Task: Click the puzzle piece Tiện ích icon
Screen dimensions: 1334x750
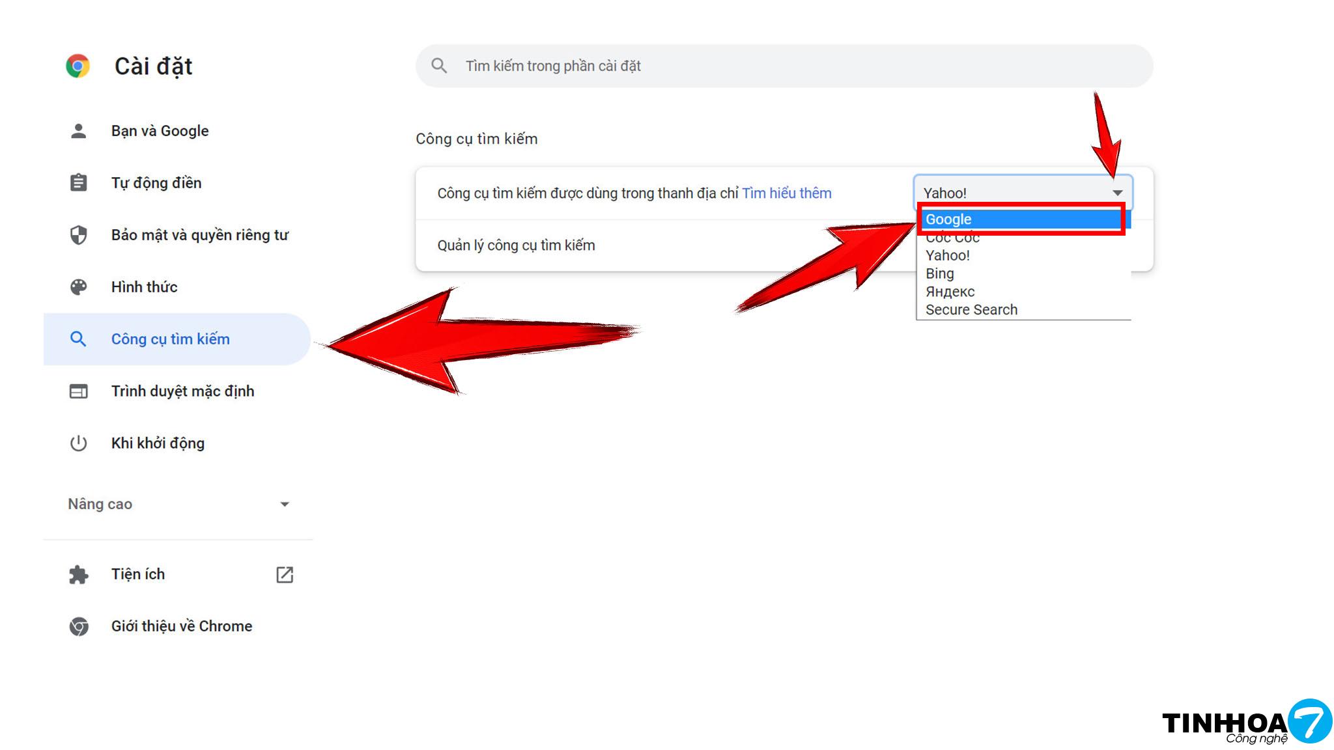Action: tap(78, 574)
